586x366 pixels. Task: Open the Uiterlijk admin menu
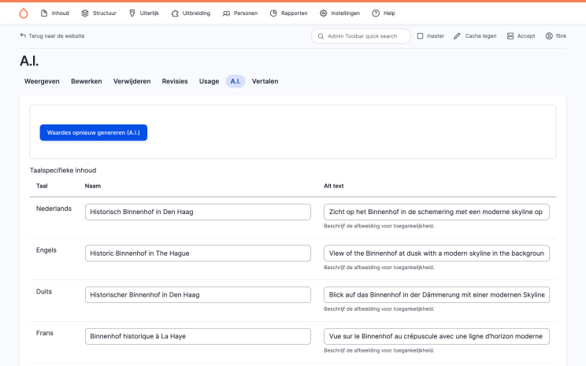click(x=143, y=13)
